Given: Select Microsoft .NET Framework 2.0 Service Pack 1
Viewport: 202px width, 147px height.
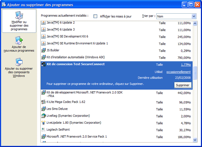Looking at the screenshot, I should [x=77, y=136].
